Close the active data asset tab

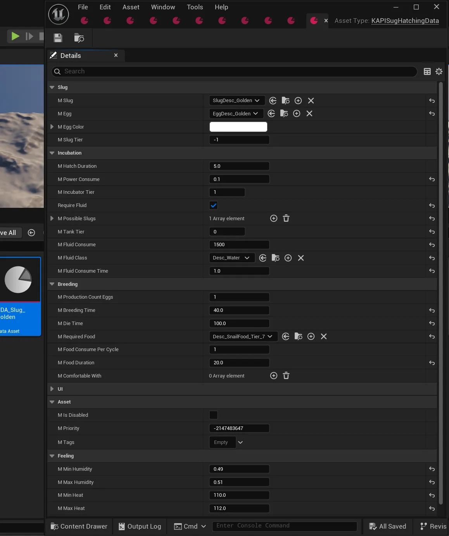point(326,21)
